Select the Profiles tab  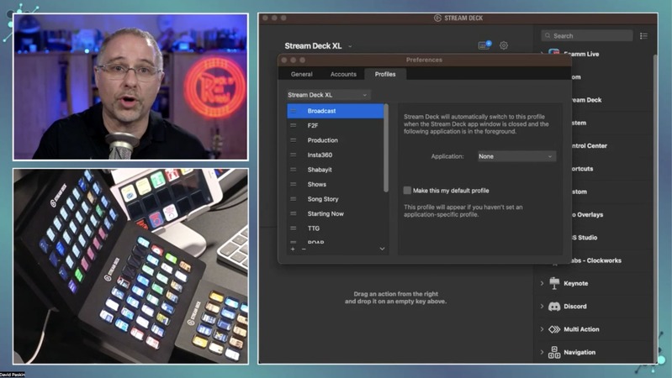coord(385,74)
